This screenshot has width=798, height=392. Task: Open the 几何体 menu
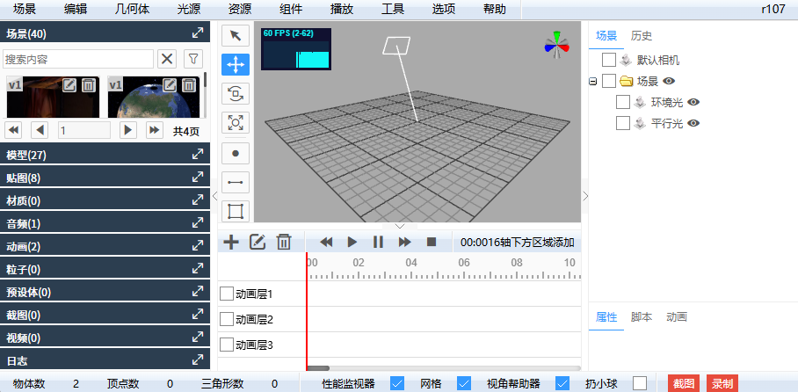(x=133, y=9)
